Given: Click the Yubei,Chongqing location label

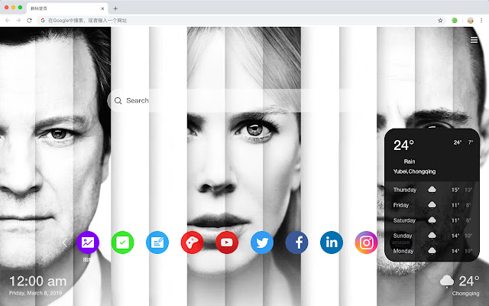Looking at the screenshot, I should coord(414,171).
